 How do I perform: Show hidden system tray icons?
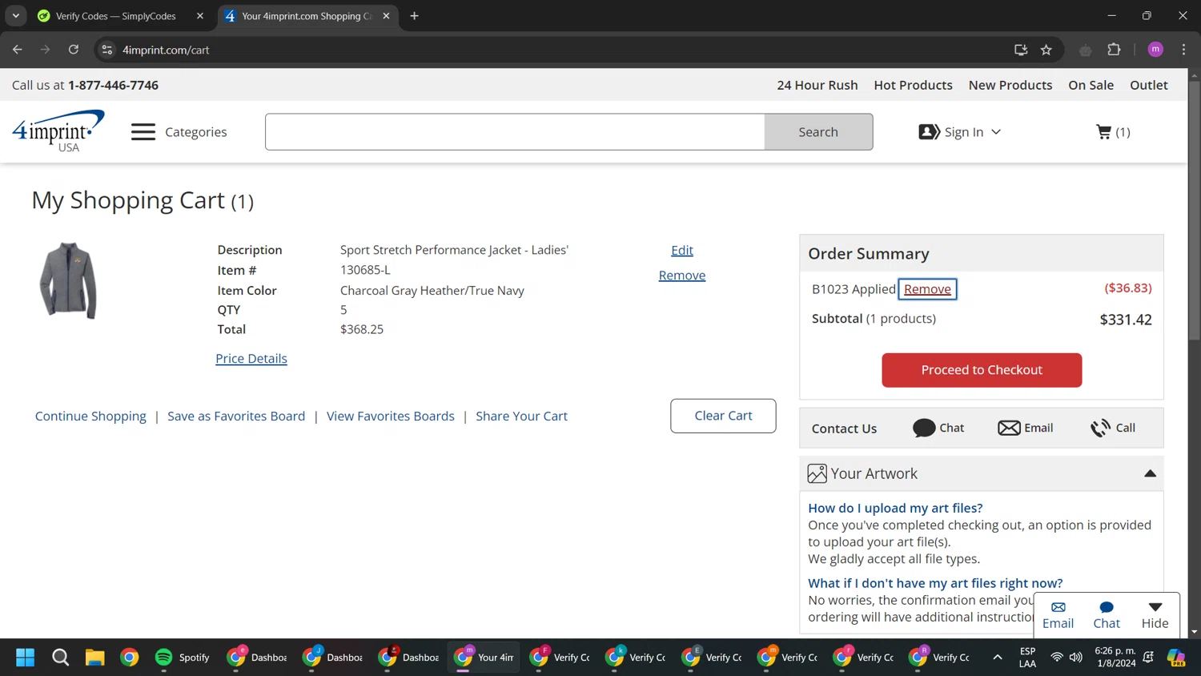pos(997,658)
